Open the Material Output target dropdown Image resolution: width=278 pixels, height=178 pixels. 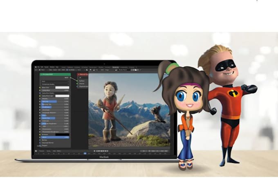pos(83,77)
